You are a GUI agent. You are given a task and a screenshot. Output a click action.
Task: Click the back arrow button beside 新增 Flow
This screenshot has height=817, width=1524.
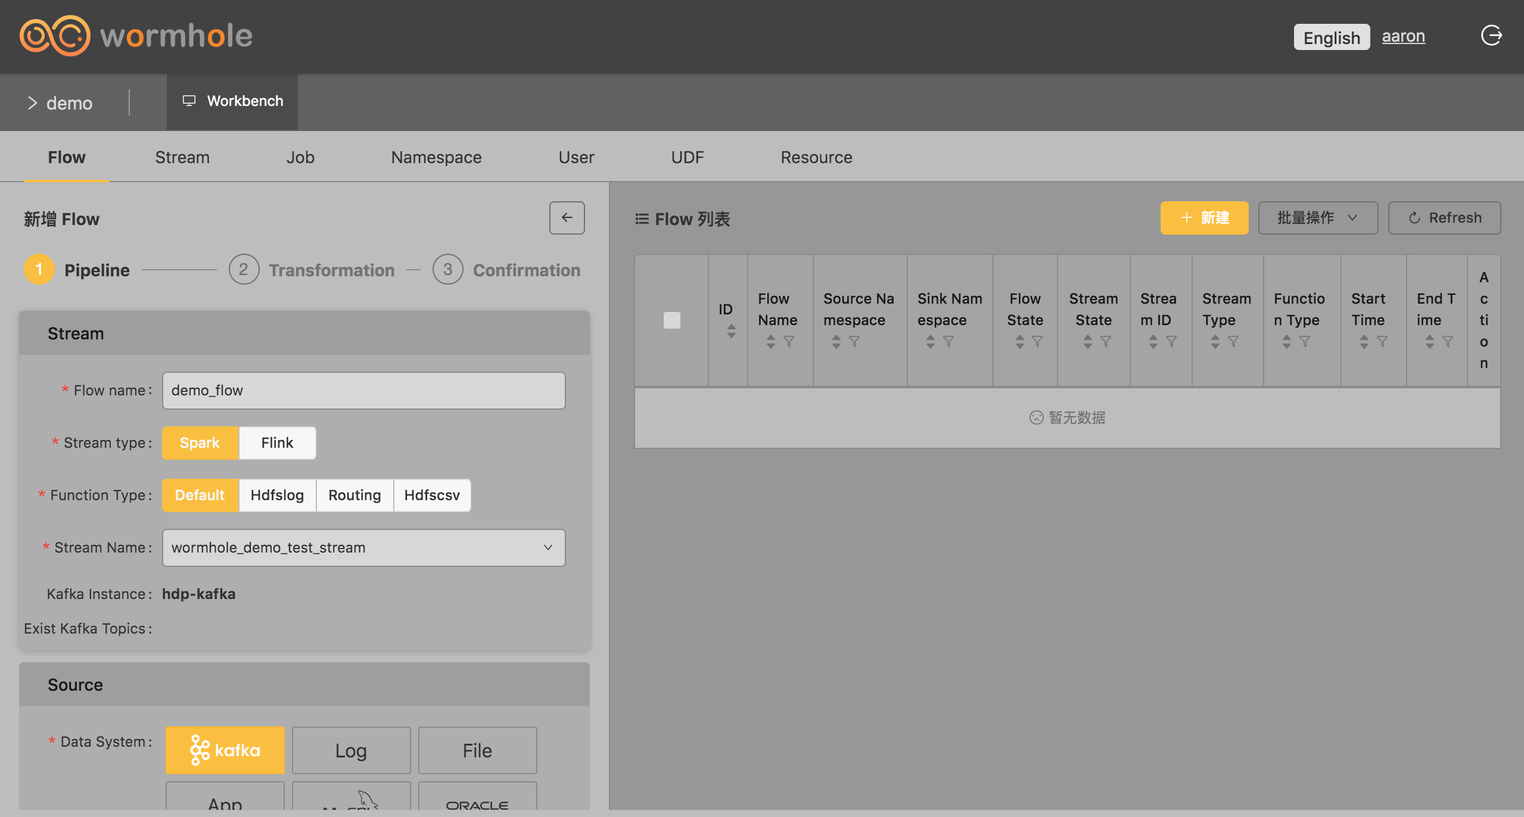pos(567,218)
